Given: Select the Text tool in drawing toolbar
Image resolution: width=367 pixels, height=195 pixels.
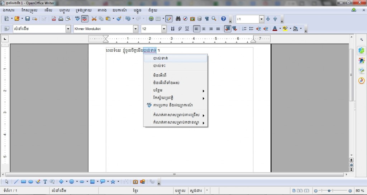Looking at the screenshot, I should (45, 181).
